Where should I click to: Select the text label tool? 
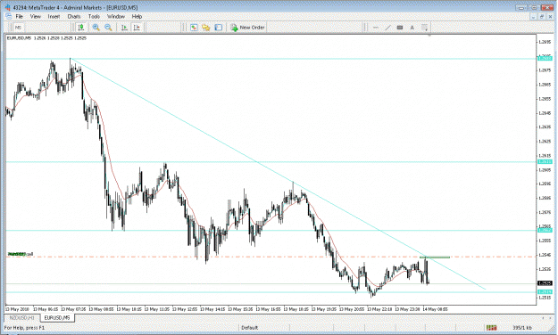412,28
